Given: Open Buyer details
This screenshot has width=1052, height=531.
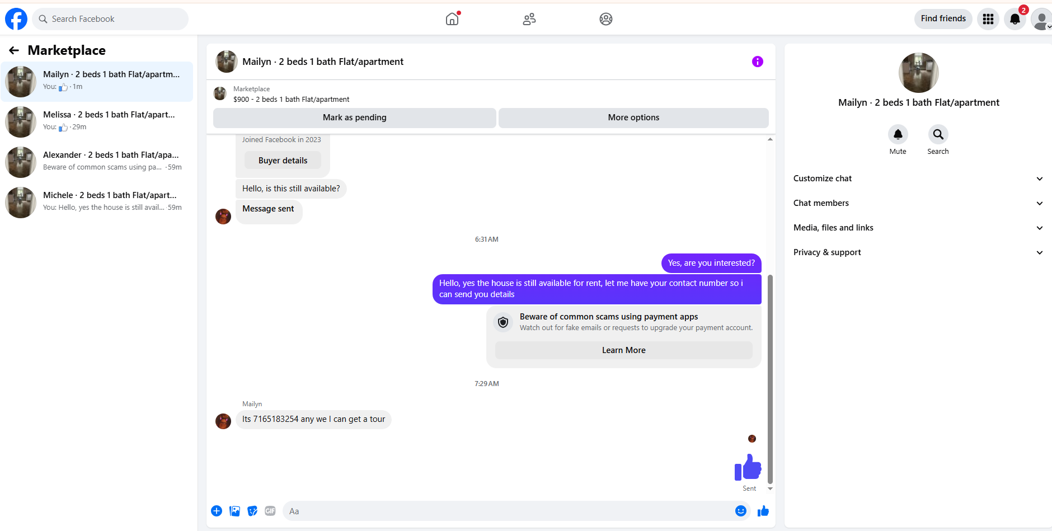Looking at the screenshot, I should [283, 161].
